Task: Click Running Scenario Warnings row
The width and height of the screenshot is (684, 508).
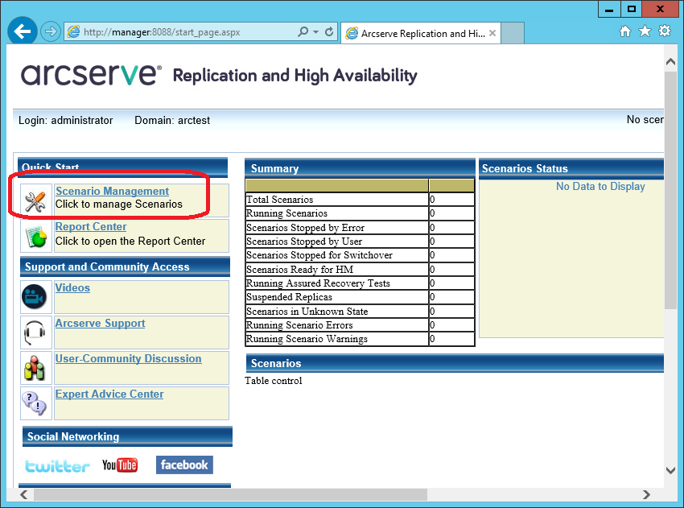Action: (360, 339)
